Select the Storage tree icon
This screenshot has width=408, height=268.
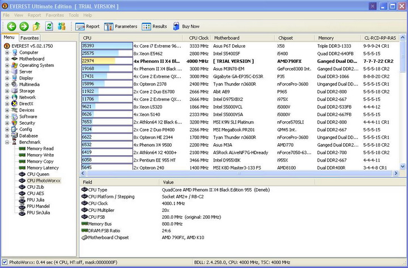(15, 91)
